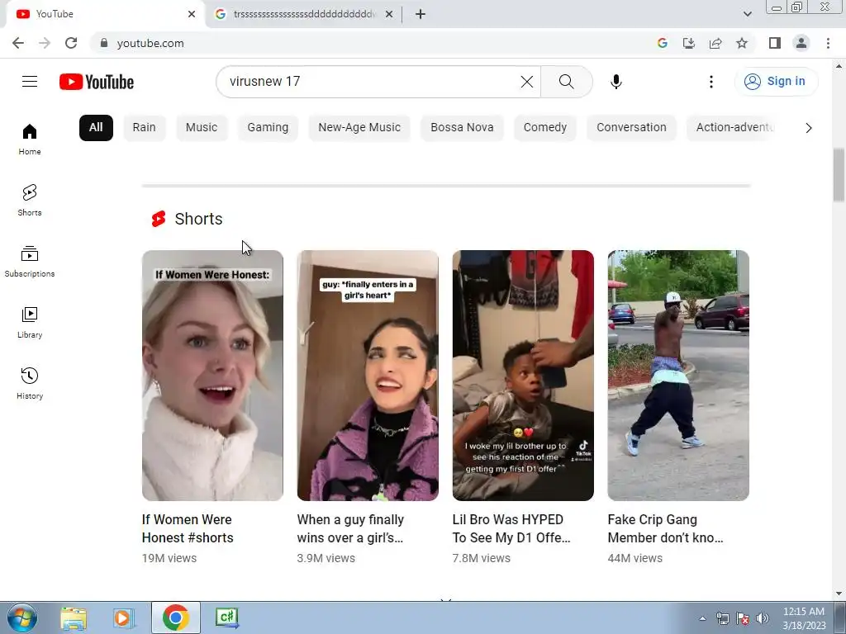Image resolution: width=846 pixels, height=634 pixels.
Task: Select the Bossa Nova chip
Action: [x=462, y=128]
